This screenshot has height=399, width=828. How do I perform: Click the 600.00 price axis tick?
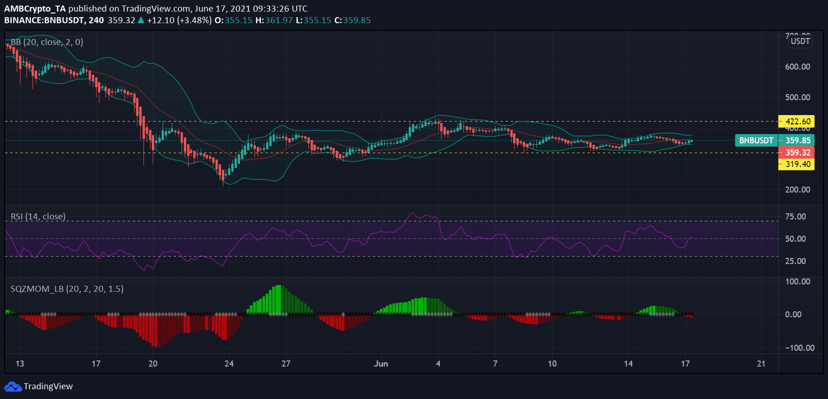pyautogui.click(x=798, y=67)
